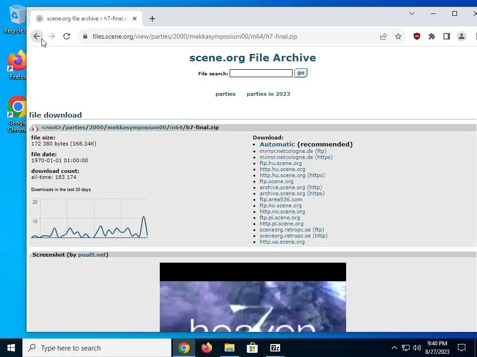
Task: Download from ftp.pl.scene.org
Action: (279, 218)
